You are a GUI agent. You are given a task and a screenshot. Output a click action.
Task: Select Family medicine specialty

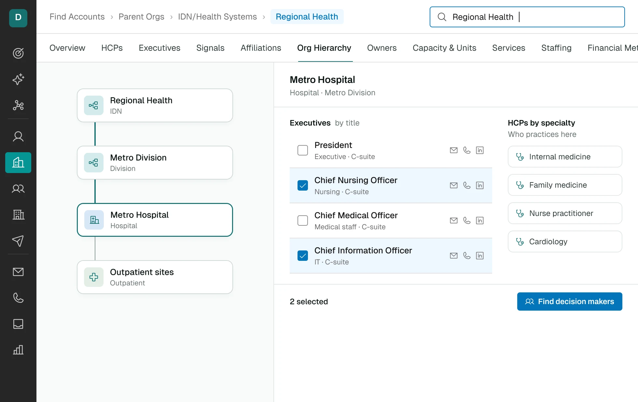(x=565, y=185)
